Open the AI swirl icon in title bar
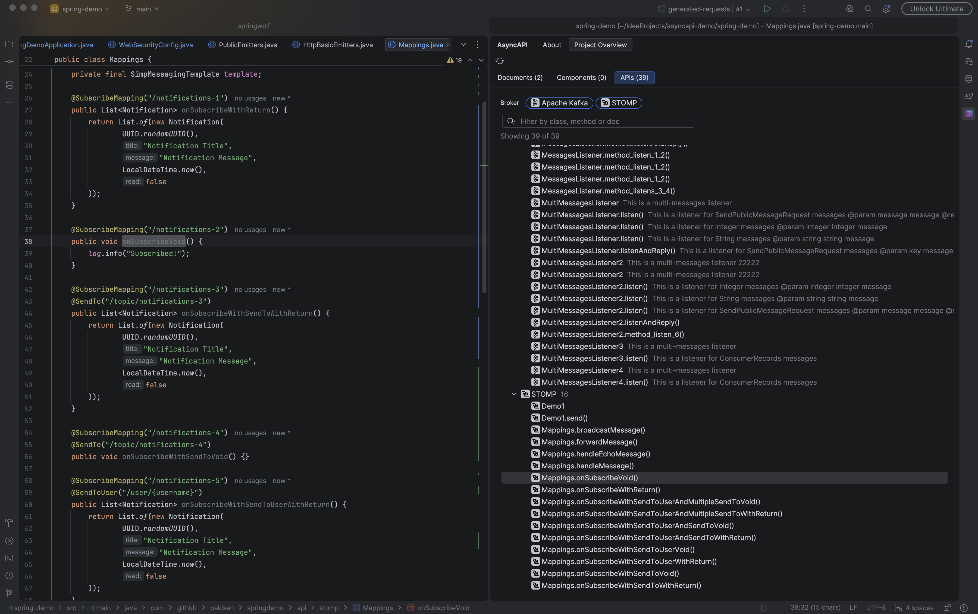This screenshot has width=978, height=614. pos(849,8)
